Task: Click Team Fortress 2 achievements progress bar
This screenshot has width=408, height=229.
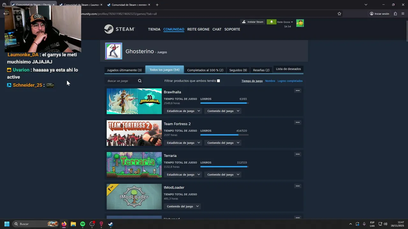Action: [224, 135]
